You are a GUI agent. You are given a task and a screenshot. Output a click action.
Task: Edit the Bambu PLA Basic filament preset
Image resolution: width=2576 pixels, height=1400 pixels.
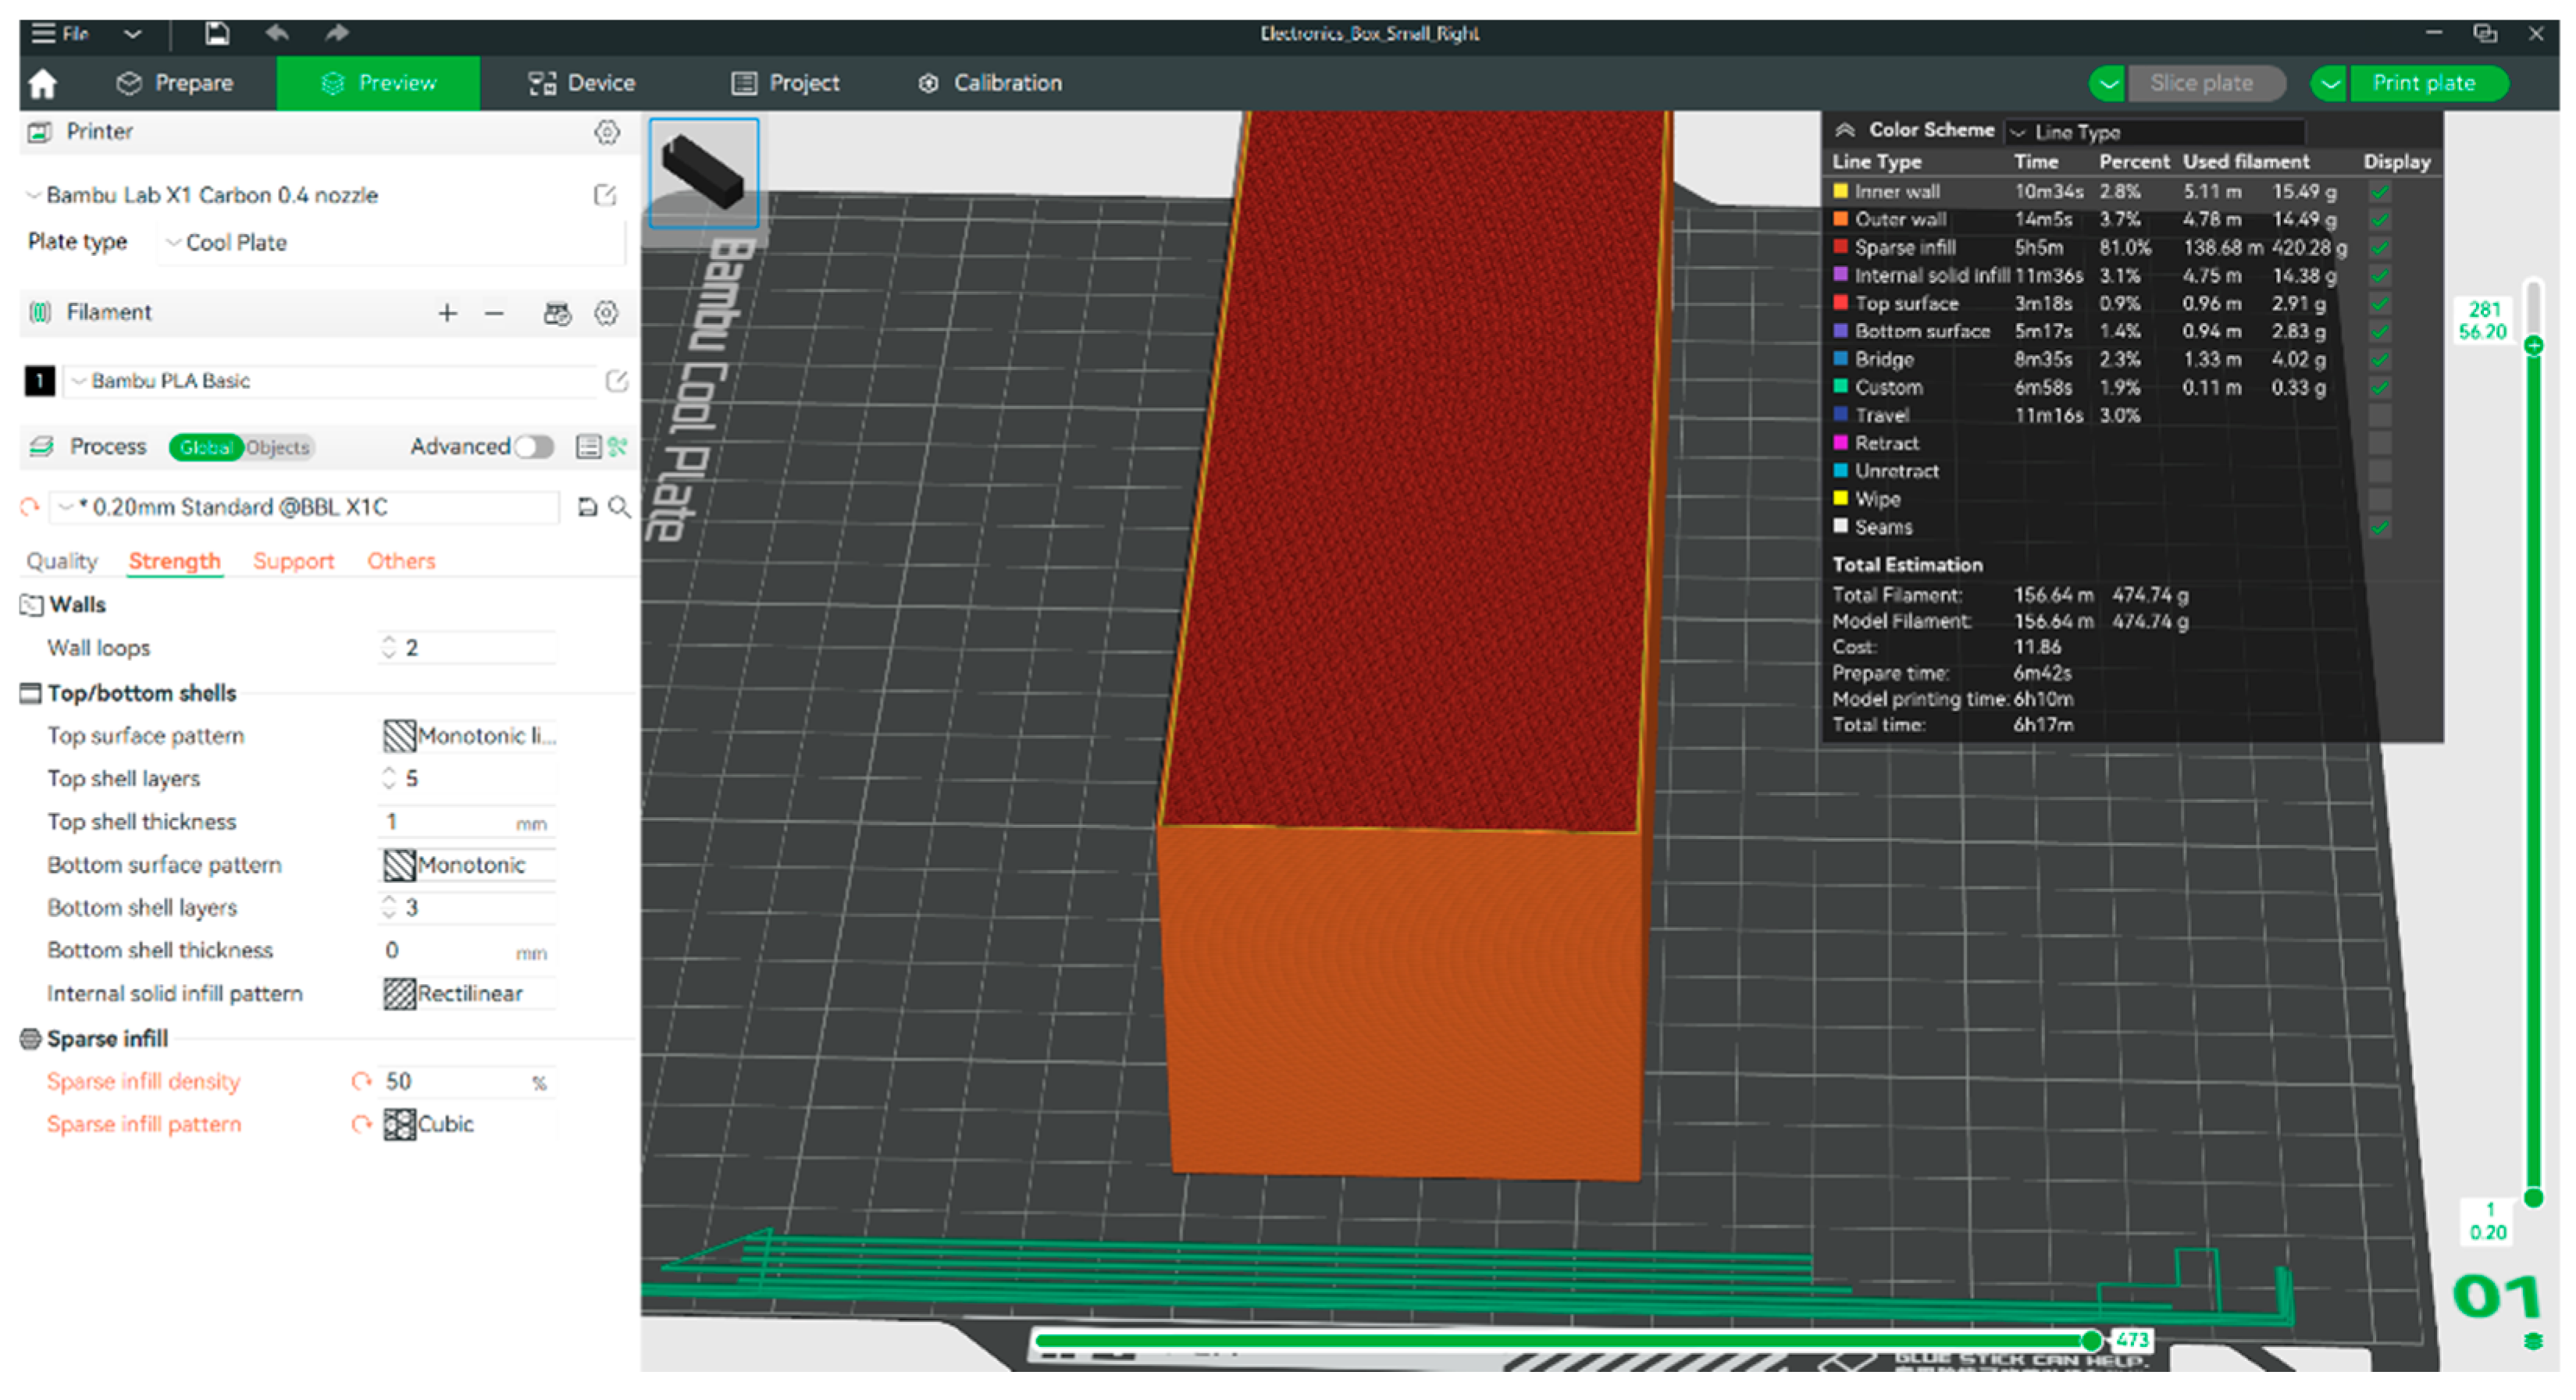[616, 381]
